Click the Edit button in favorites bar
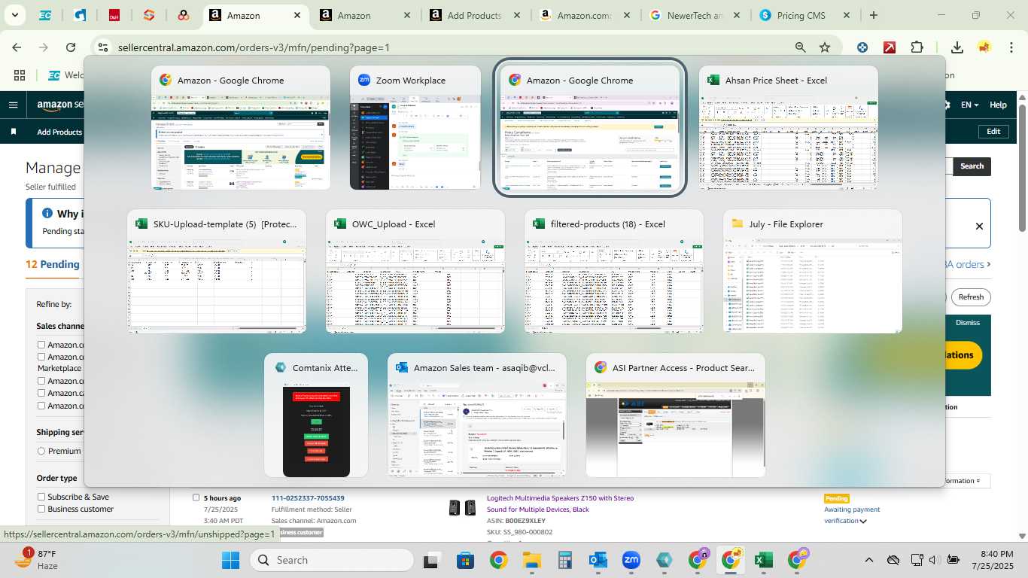The width and height of the screenshot is (1028, 578). 993,132
